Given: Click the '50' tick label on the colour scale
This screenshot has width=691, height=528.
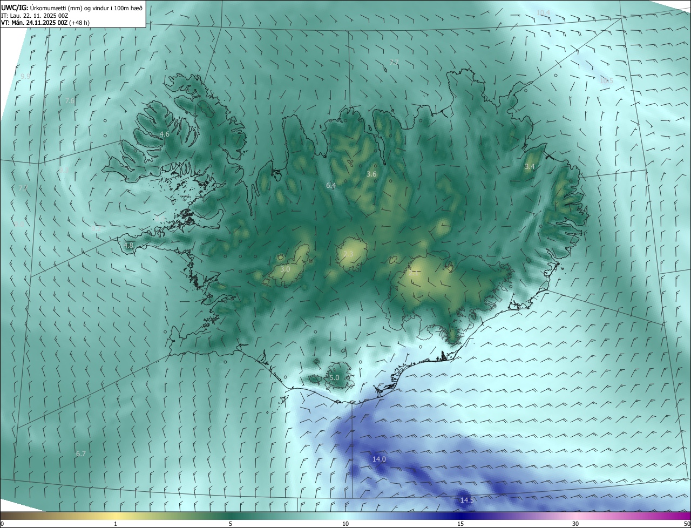Looking at the screenshot, I should click(687, 524).
